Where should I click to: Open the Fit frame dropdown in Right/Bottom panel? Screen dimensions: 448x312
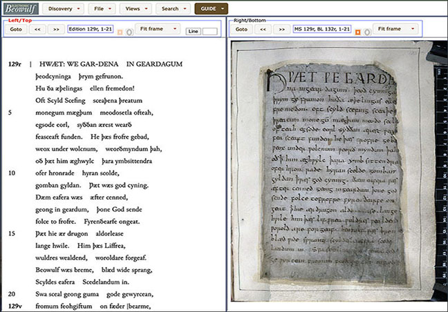pyautogui.click(x=395, y=29)
